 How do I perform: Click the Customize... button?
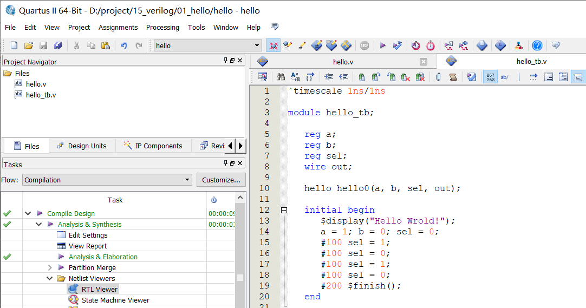(x=222, y=180)
